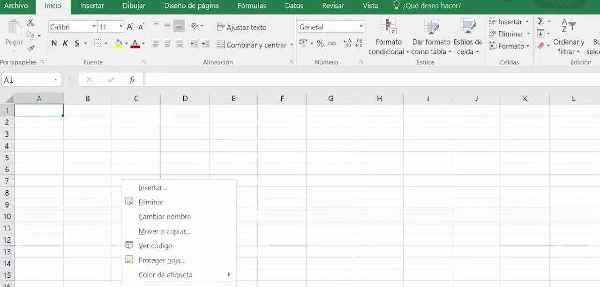The width and height of the screenshot is (600, 287).
Task: Select row 5 header
Action: point(7,158)
